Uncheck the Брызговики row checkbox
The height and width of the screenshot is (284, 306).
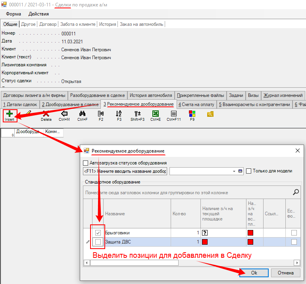point(98,233)
